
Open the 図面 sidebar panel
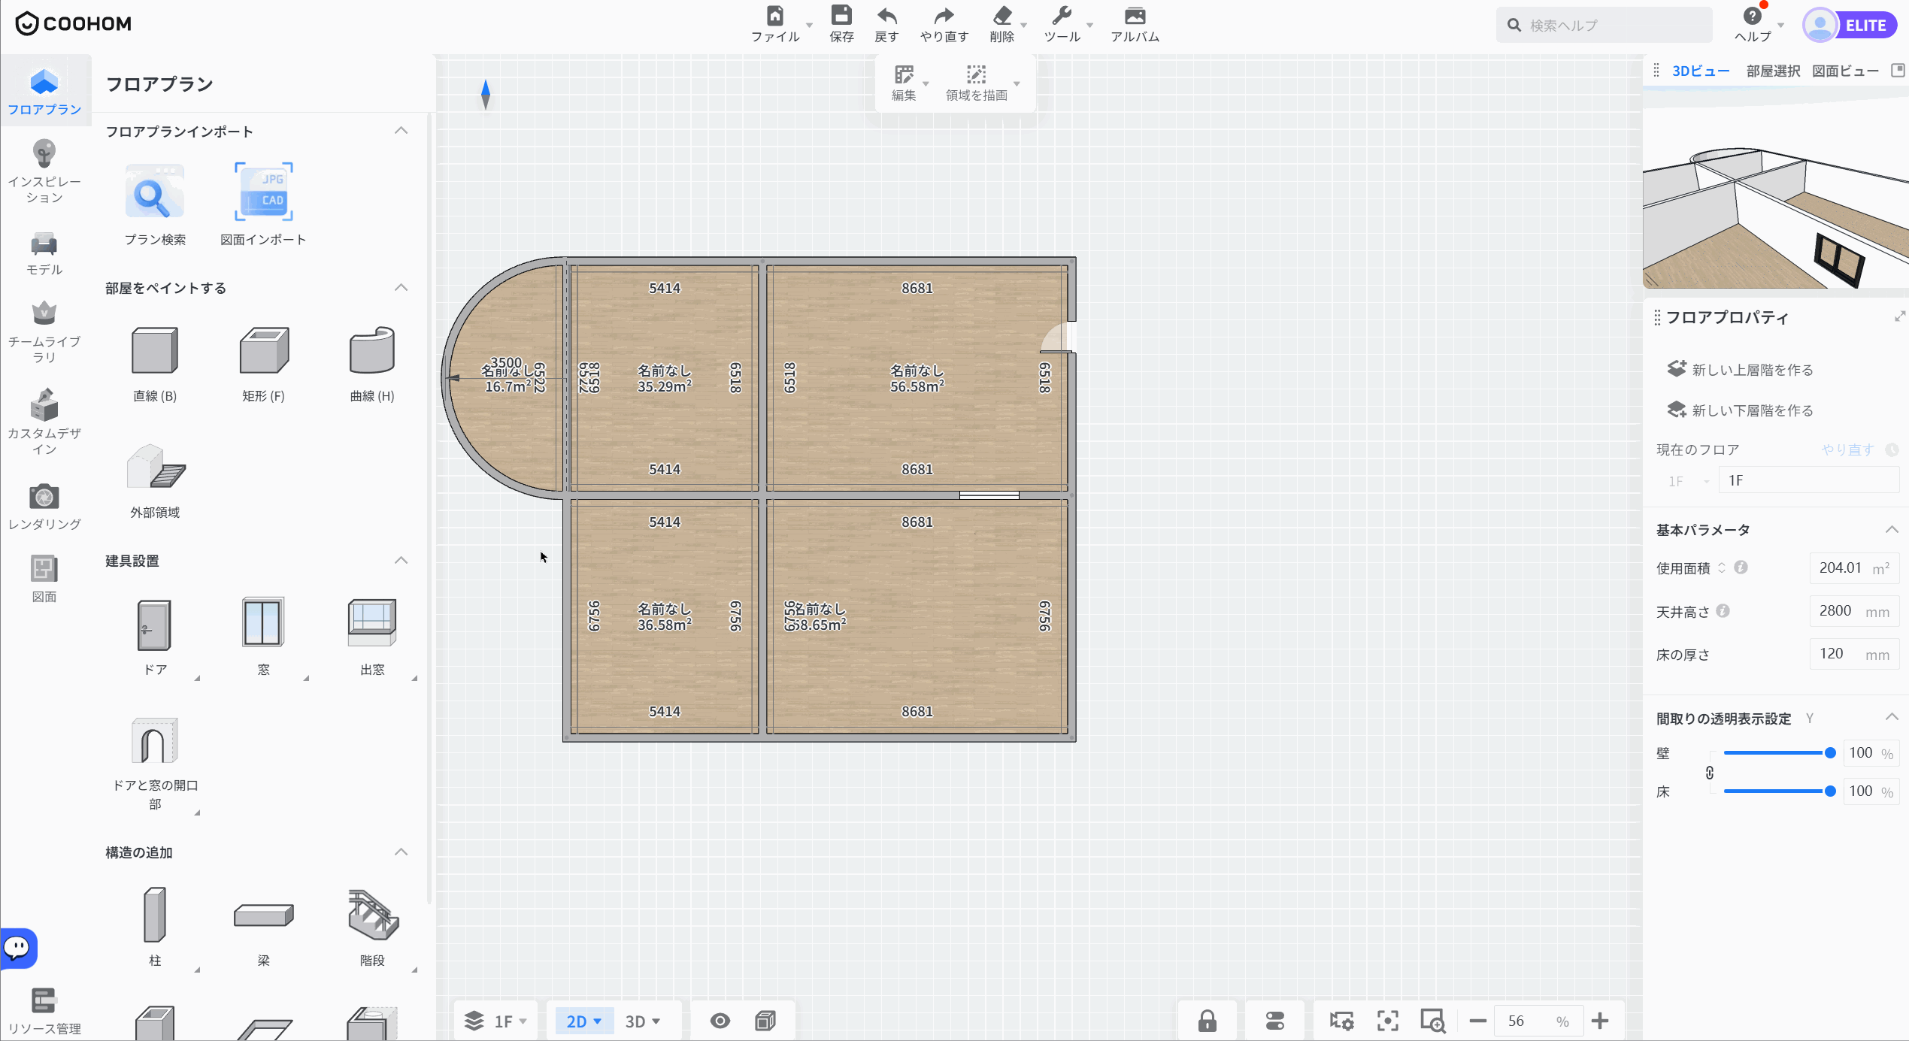(44, 579)
